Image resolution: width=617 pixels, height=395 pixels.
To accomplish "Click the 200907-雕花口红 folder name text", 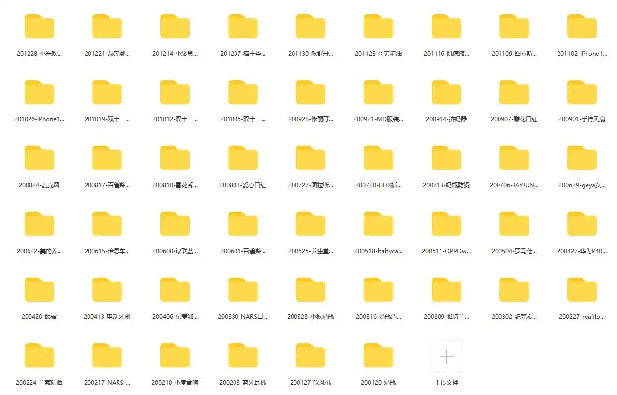I will pyautogui.click(x=514, y=119).
